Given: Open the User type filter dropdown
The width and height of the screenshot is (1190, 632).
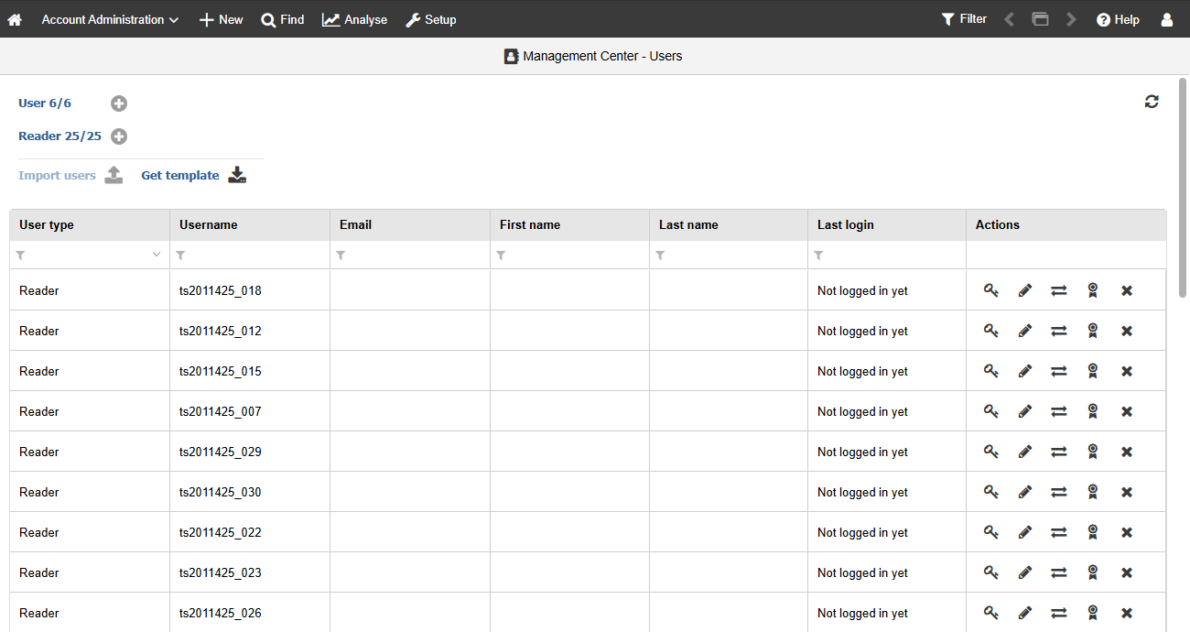Looking at the screenshot, I should pos(157,255).
